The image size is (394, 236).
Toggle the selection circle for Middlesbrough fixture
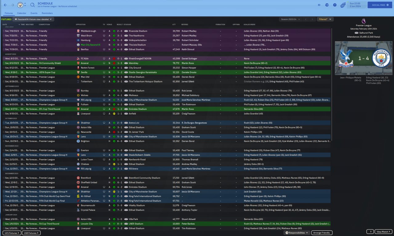[4, 31]
